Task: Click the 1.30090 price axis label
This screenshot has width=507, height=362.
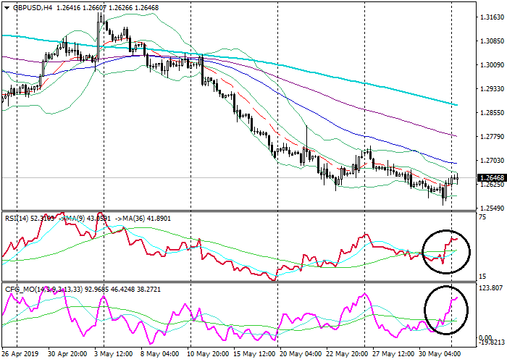Action: (491, 65)
